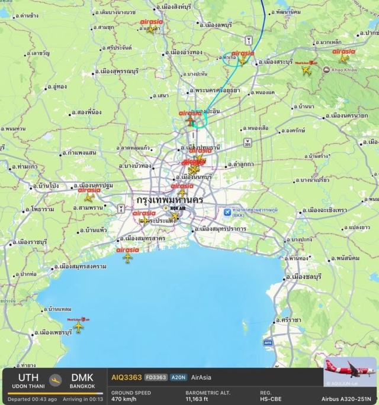Select the AirAsia plane near อ.เมืองนครปฐม
Viewport: 379px width, 405px height.
[89, 198]
